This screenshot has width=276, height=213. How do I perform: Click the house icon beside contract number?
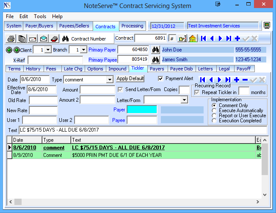tap(193, 38)
